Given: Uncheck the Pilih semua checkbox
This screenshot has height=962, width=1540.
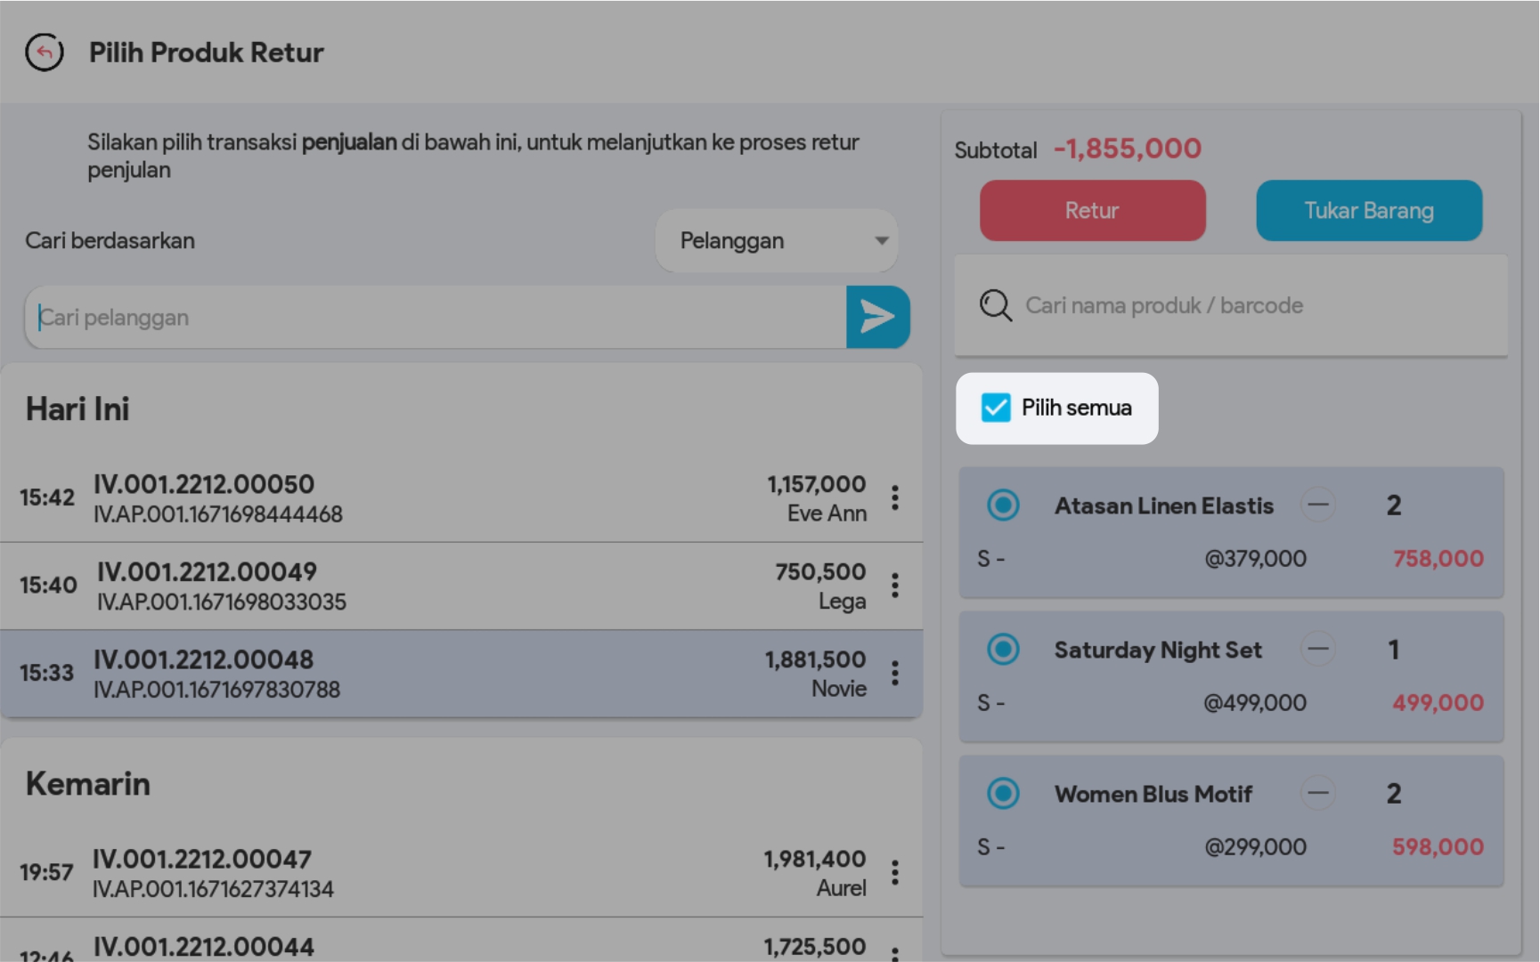Looking at the screenshot, I should (x=996, y=408).
